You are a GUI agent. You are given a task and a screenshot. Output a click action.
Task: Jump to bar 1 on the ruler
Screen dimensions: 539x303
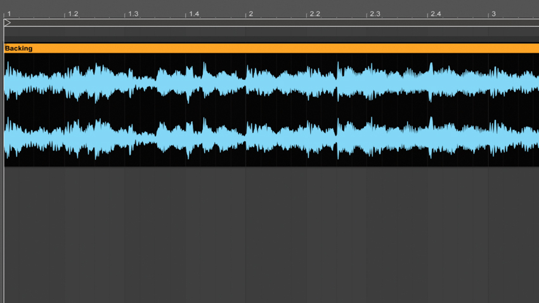tap(9, 14)
